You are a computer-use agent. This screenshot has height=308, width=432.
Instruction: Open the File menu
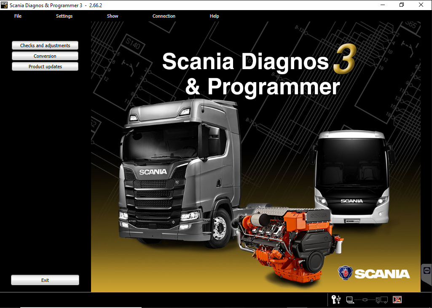pos(18,16)
